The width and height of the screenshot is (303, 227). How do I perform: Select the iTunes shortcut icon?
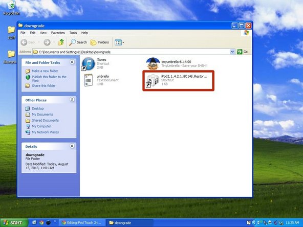point(89,64)
